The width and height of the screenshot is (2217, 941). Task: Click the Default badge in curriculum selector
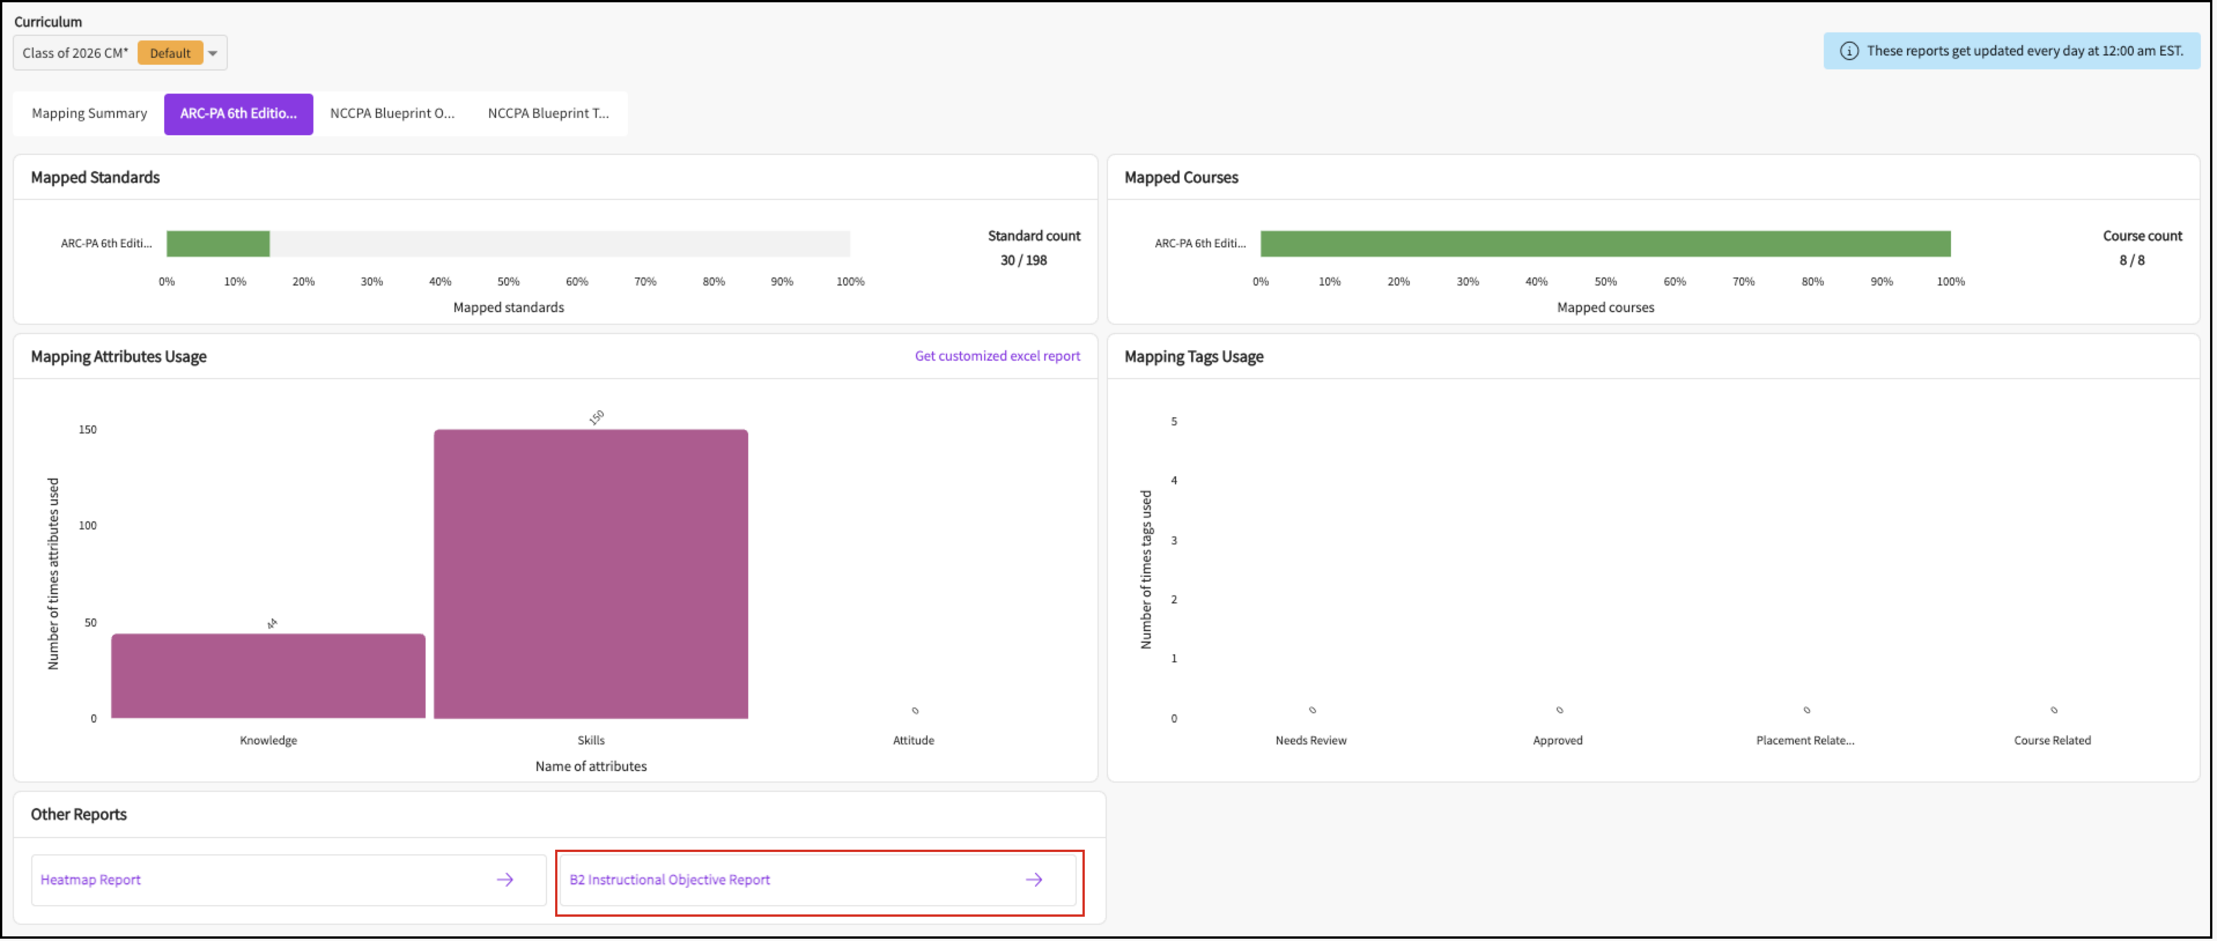(x=169, y=53)
